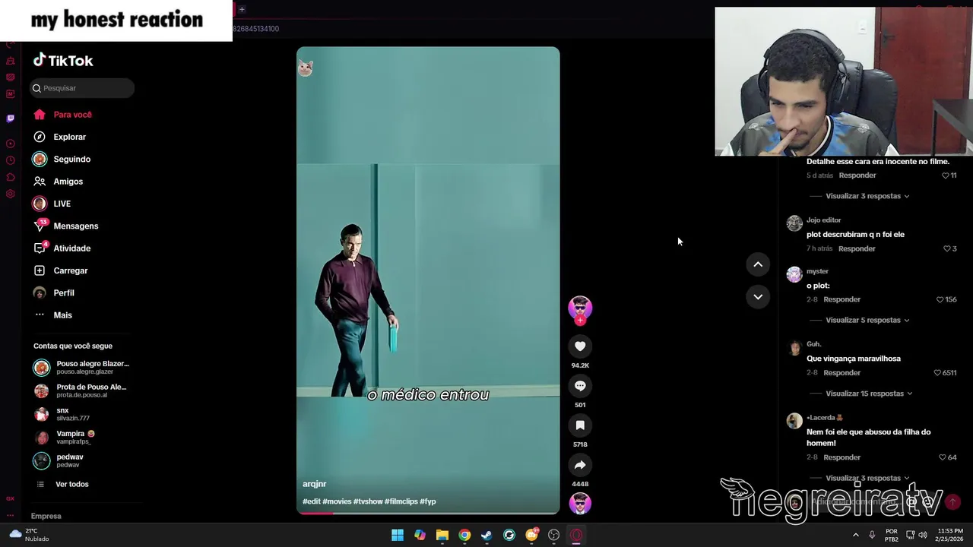This screenshot has width=973, height=547.
Task: Open the taskbar volume control
Action: point(923,535)
